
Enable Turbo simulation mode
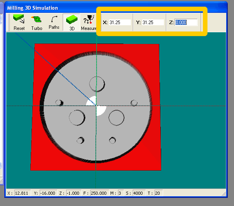click(37, 22)
